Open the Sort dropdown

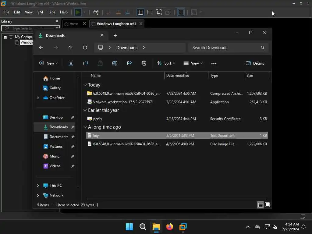(x=166, y=63)
